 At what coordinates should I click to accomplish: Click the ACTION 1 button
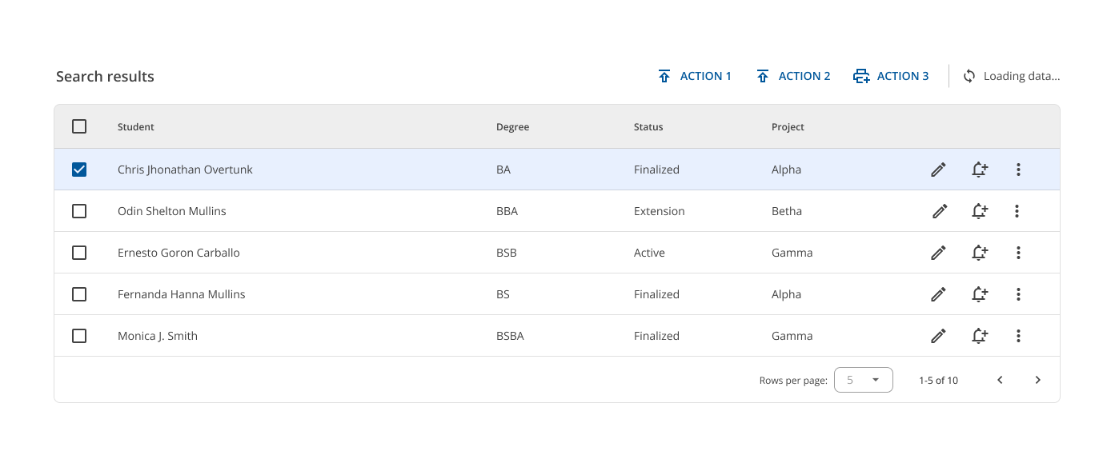(x=694, y=76)
